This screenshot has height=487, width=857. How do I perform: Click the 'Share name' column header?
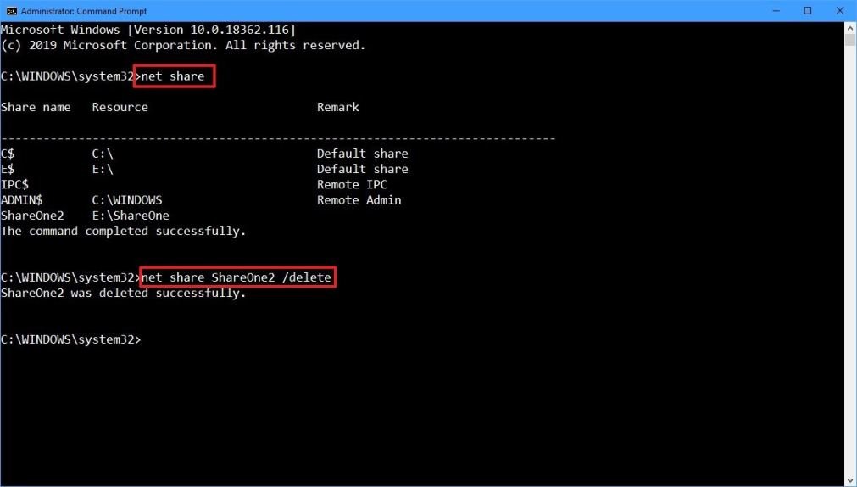tap(36, 107)
